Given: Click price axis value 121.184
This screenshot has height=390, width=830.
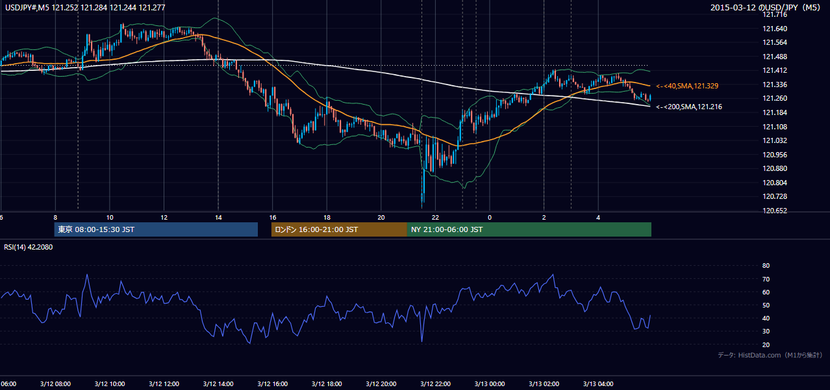Looking at the screenshot, I should point(775,112).
